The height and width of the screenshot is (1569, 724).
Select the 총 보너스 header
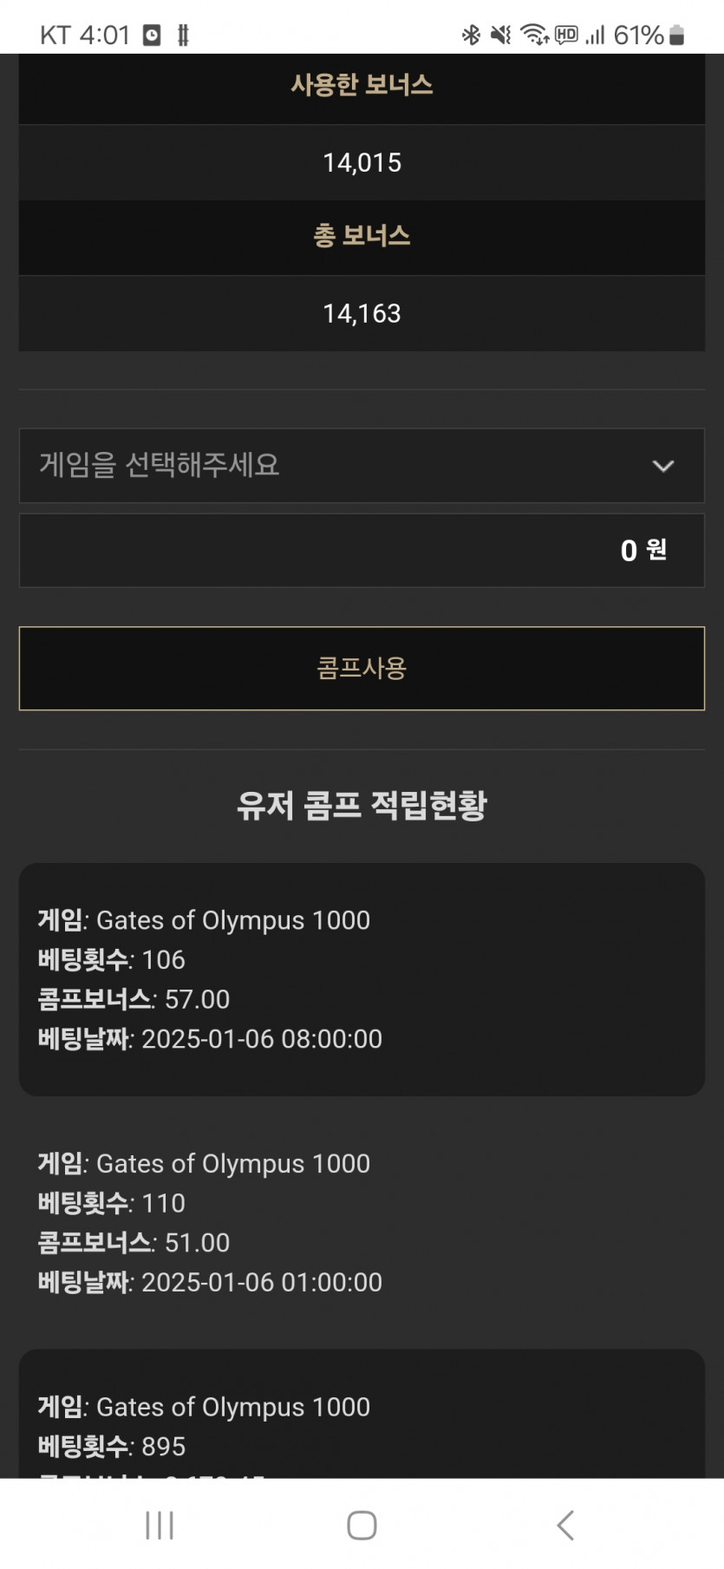click(x=362, y=237)
